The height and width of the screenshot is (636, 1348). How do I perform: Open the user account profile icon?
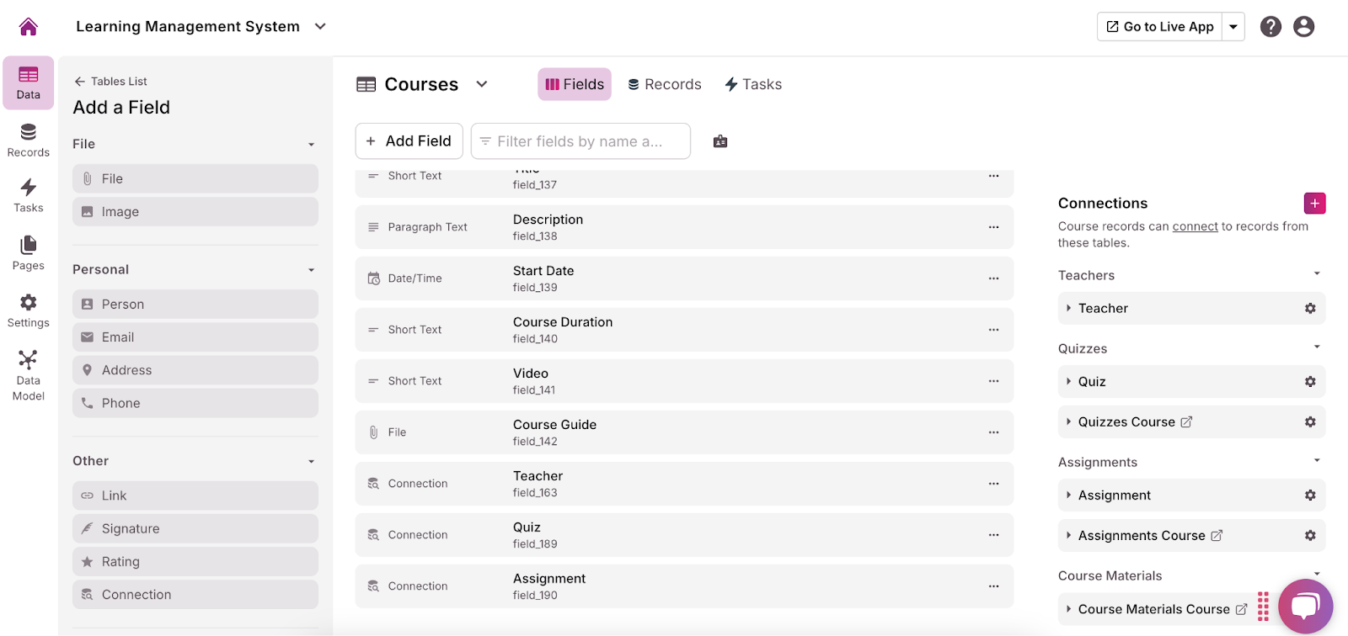coord(1303,27)
